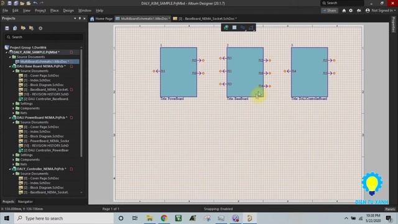Select the place module tool in the active bar
Image resolution: width=398 pixels, height=224 pixels.
(234, 27)
